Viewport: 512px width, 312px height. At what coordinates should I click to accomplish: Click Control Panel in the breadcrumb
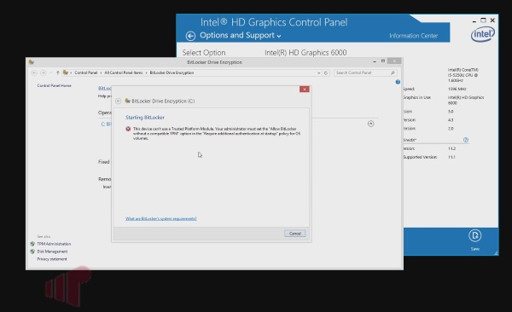pyautogui.click(x=86, y=72)
